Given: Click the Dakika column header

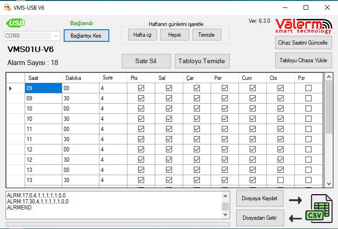Looking at the screenshot, I should (x=80, y=78).
